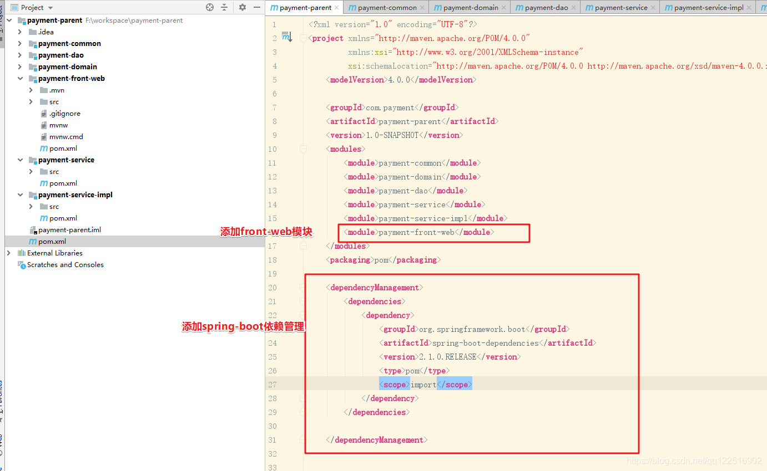The height and width of the screenshot is (471, 767).
Task: Switch to the payment-service-impl tab
Action: [x=708, y=8]
